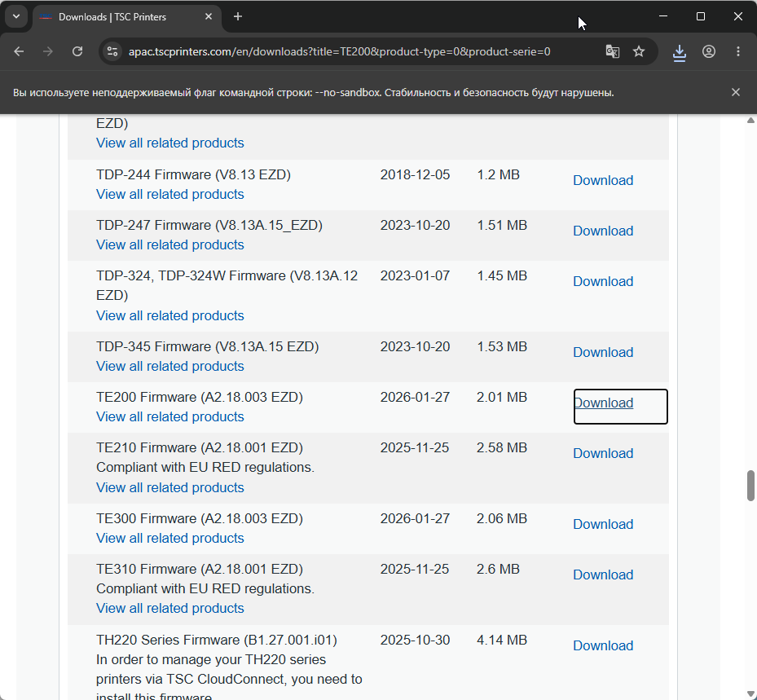
Task: Open the profile account icon
Action: pyautogui.click(x=709, y=51)
